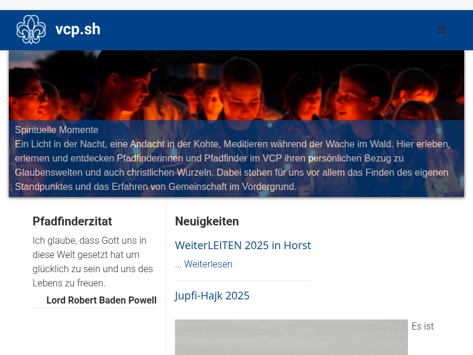This screenshot has width=473, height=355.
Task: Click the divider line above Jupfi-Hajk 2025
Action: 242,280
